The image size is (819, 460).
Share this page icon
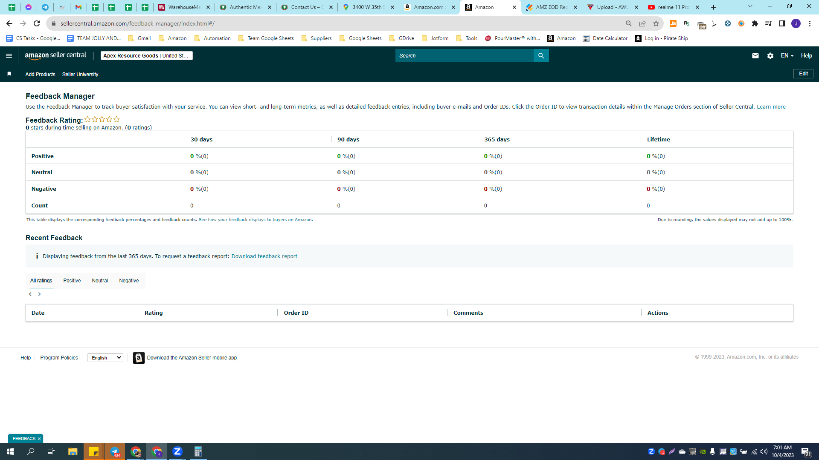pyautogui.click(x=642, y=23)
